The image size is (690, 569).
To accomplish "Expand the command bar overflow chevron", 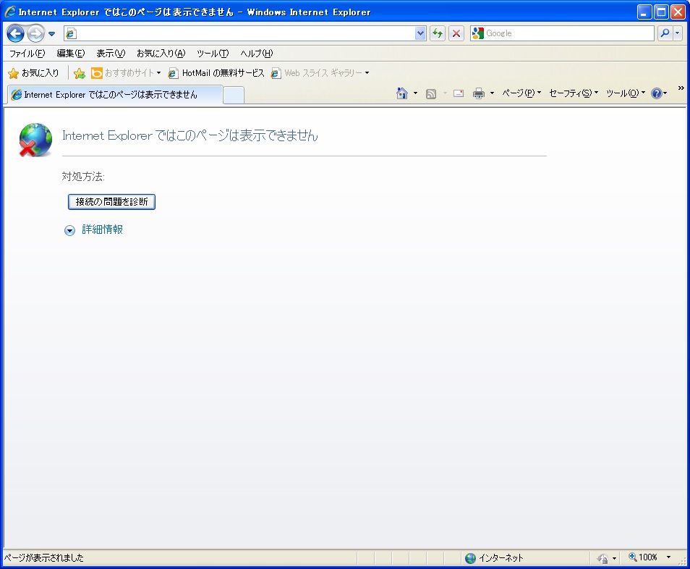I will pyautogui.click(x=681, y=88).
